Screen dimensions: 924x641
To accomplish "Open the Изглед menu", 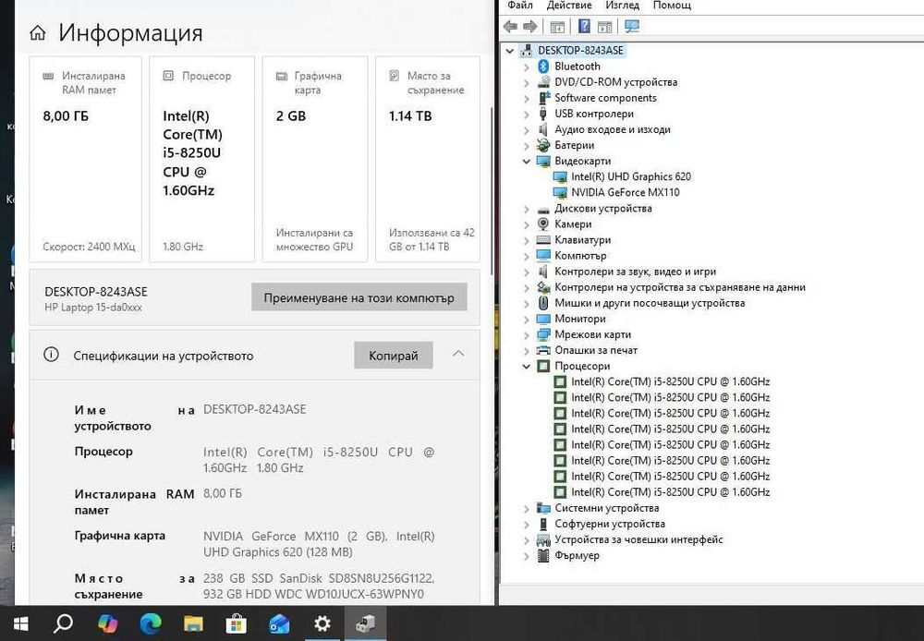I will [x=622, y=6].
